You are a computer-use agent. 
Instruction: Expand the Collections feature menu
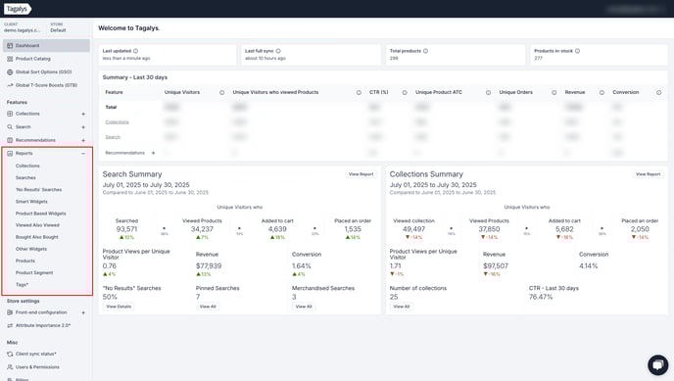83,114
